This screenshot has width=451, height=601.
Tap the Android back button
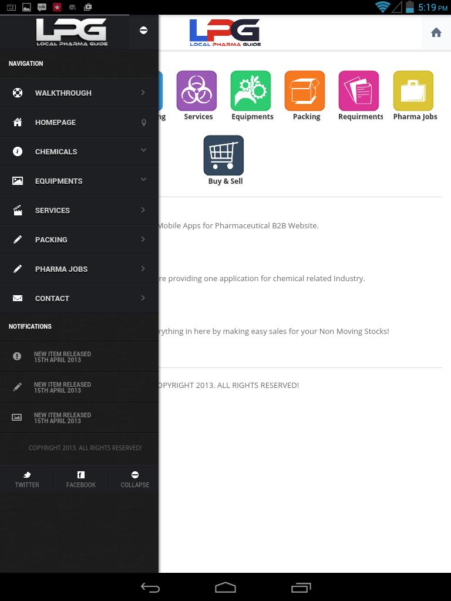[150, 588]
